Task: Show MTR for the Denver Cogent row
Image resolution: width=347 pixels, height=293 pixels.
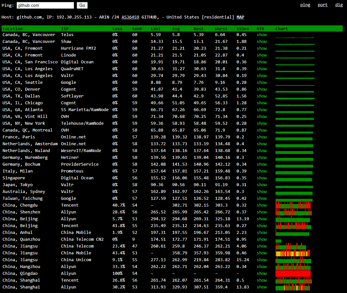Action: [x=262, y=89]
